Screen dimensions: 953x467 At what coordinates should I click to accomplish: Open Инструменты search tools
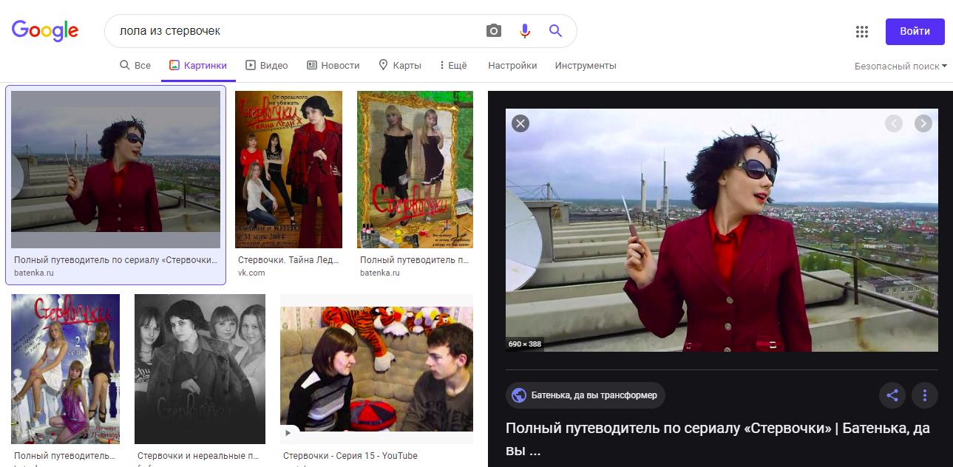[x=586, y=66]
